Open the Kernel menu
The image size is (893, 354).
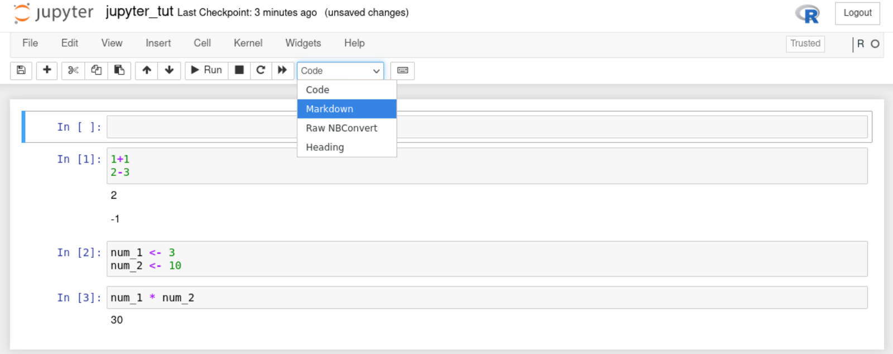(x=248, y=43)
